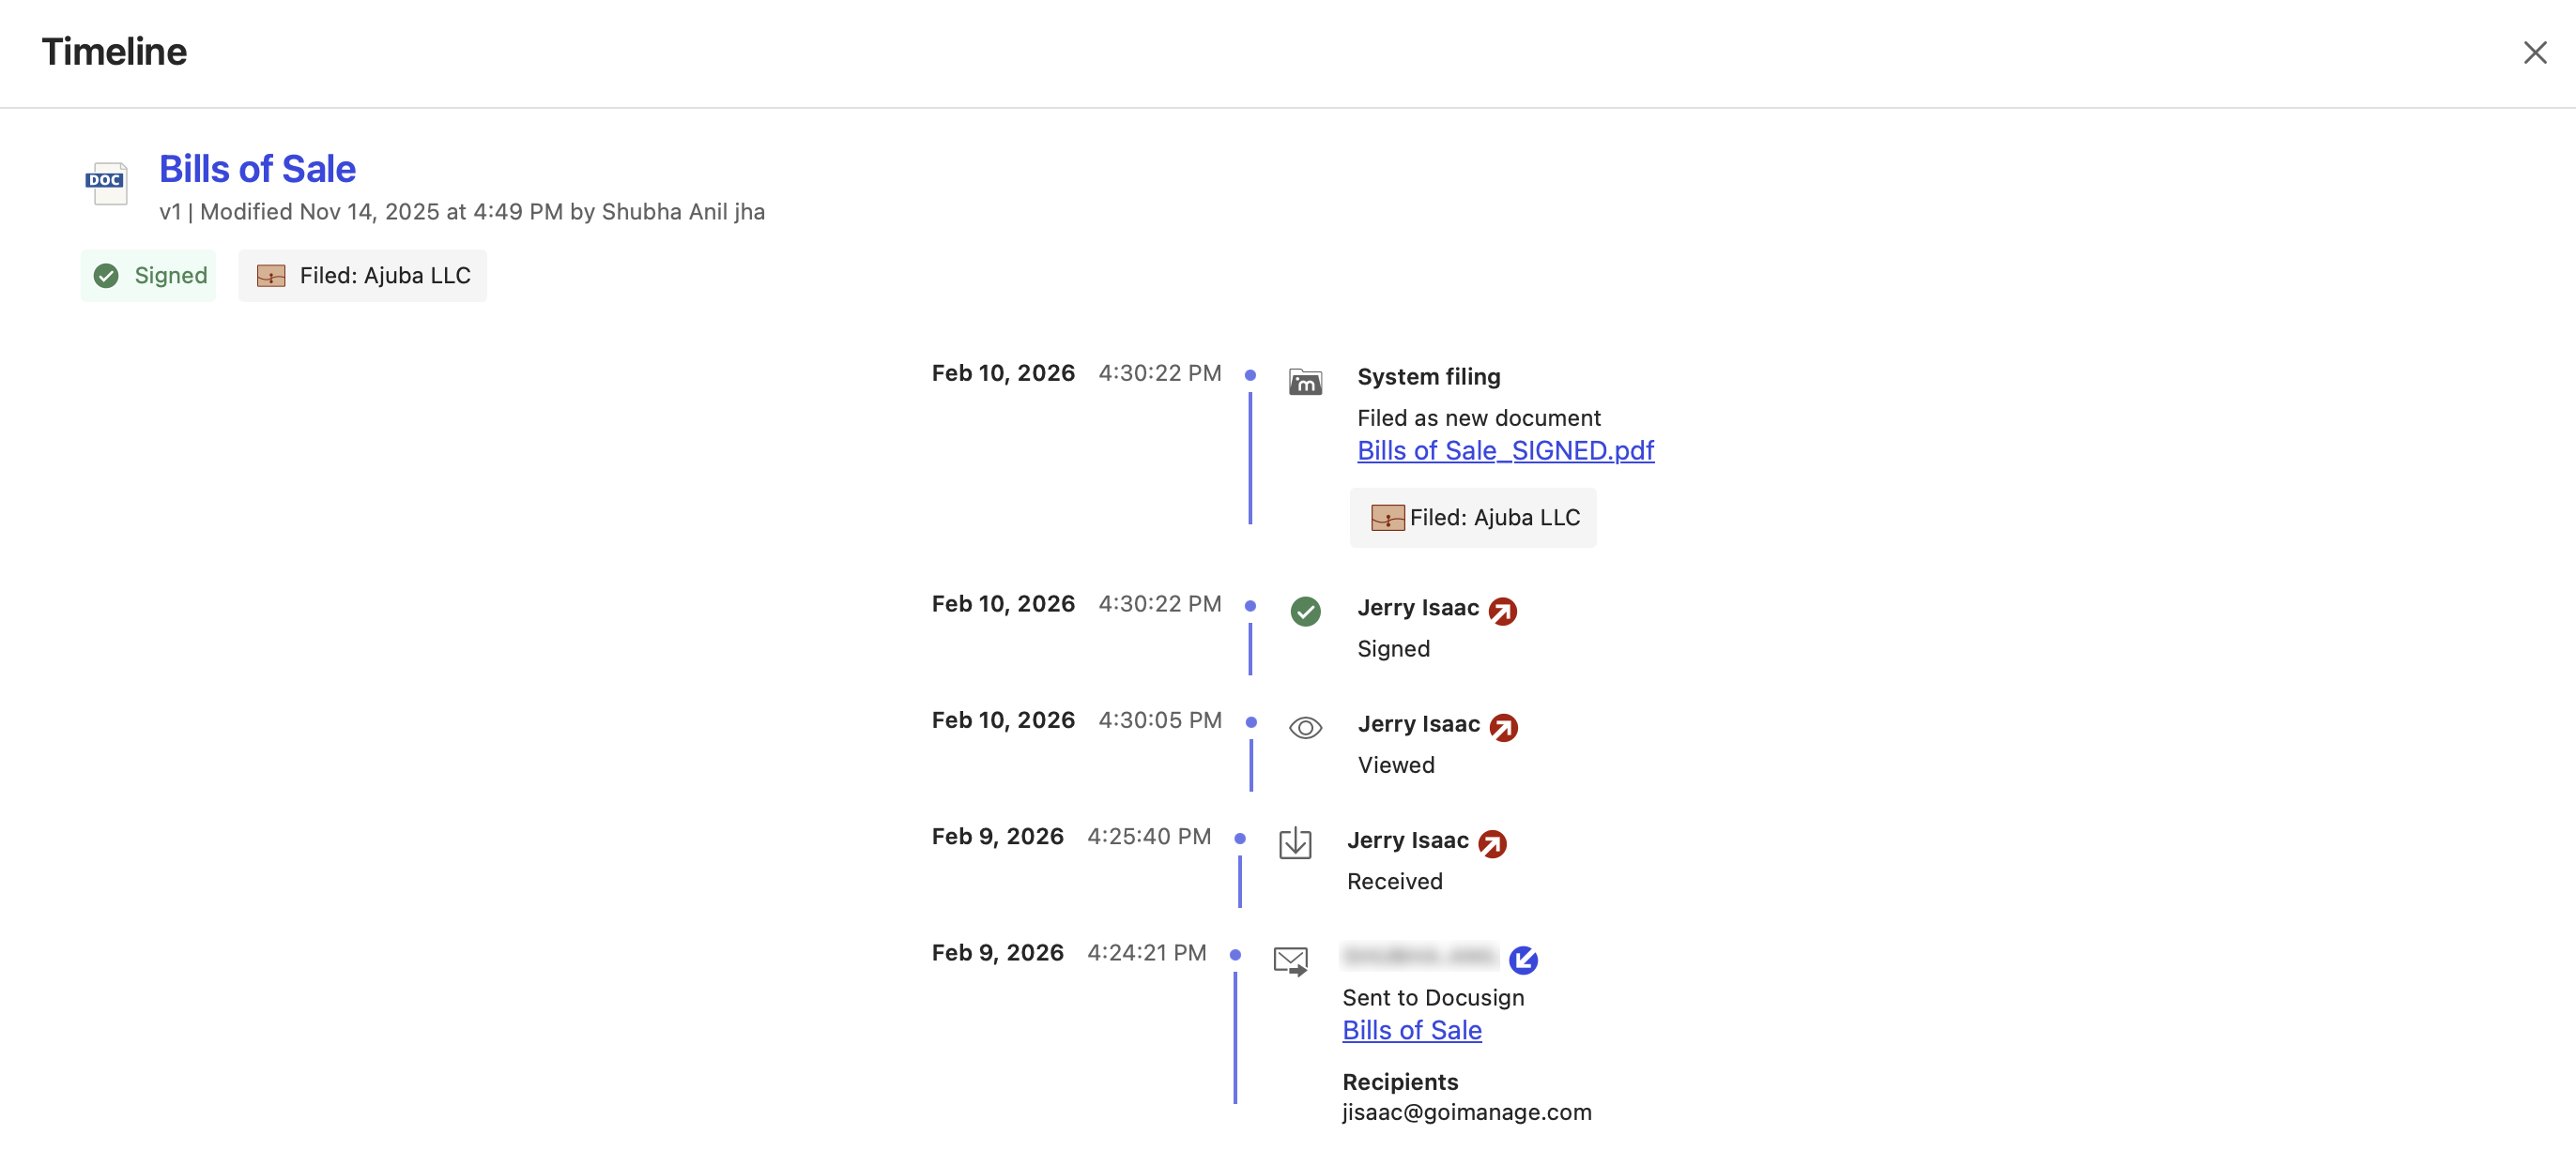Open the Bills of Sale document title
Viewport: 2576px width, 1165px height.
pyautogui.click(x=257, y=169)
